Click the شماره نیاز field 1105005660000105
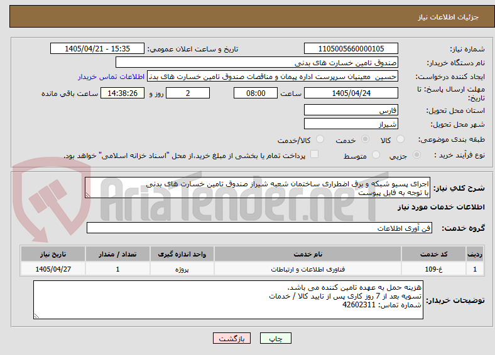Viewport: 495px width, 355px height. 351,48
